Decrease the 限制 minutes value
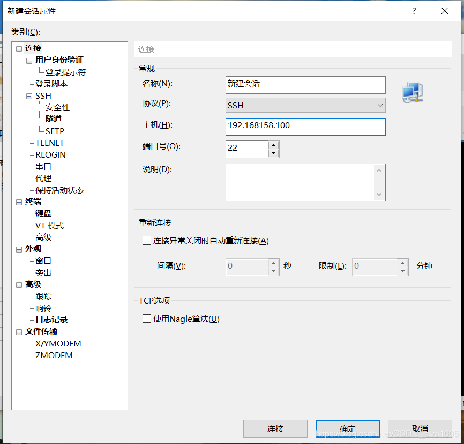Image resolution: width=464 pixels, height=444 pixels. 403,271
